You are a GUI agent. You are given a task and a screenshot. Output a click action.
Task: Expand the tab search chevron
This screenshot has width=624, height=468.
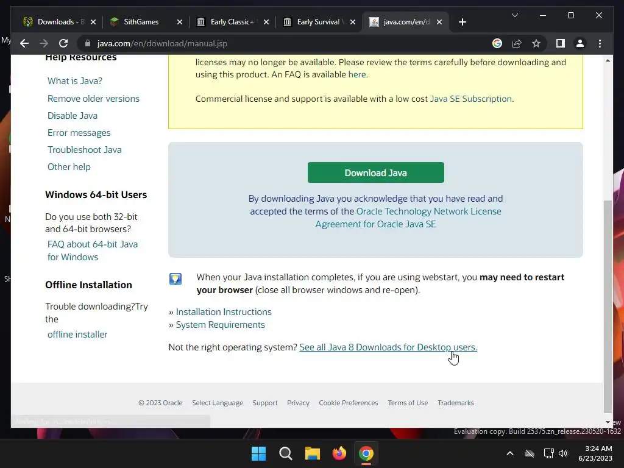click(514, 15)
